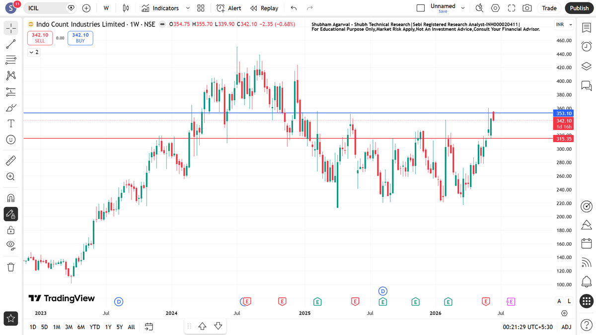Screen dimensions: 596x335
Task: Open the go to date calendar
Action: coord(149,327)
